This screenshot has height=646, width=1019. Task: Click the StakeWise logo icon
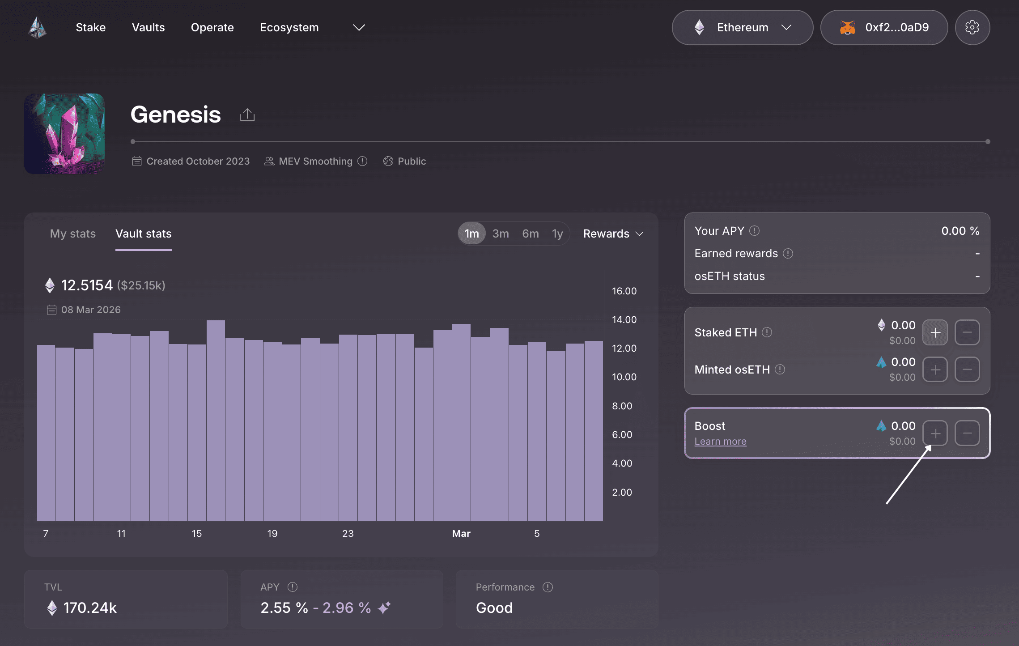point(38,28)
